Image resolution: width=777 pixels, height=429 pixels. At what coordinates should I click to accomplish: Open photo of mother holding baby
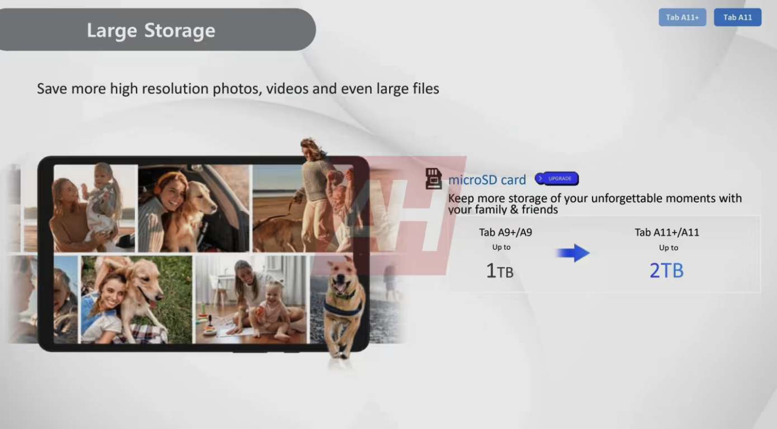click(94, 208)
